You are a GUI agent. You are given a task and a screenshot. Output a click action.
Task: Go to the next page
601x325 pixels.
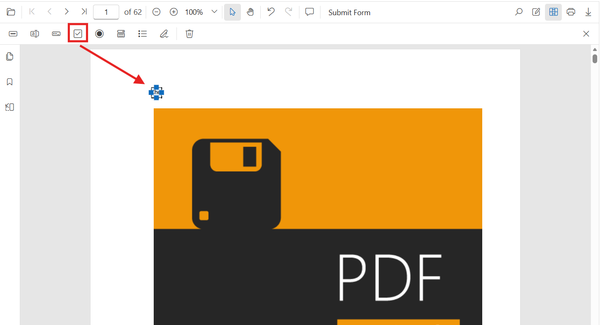(67, 12)
